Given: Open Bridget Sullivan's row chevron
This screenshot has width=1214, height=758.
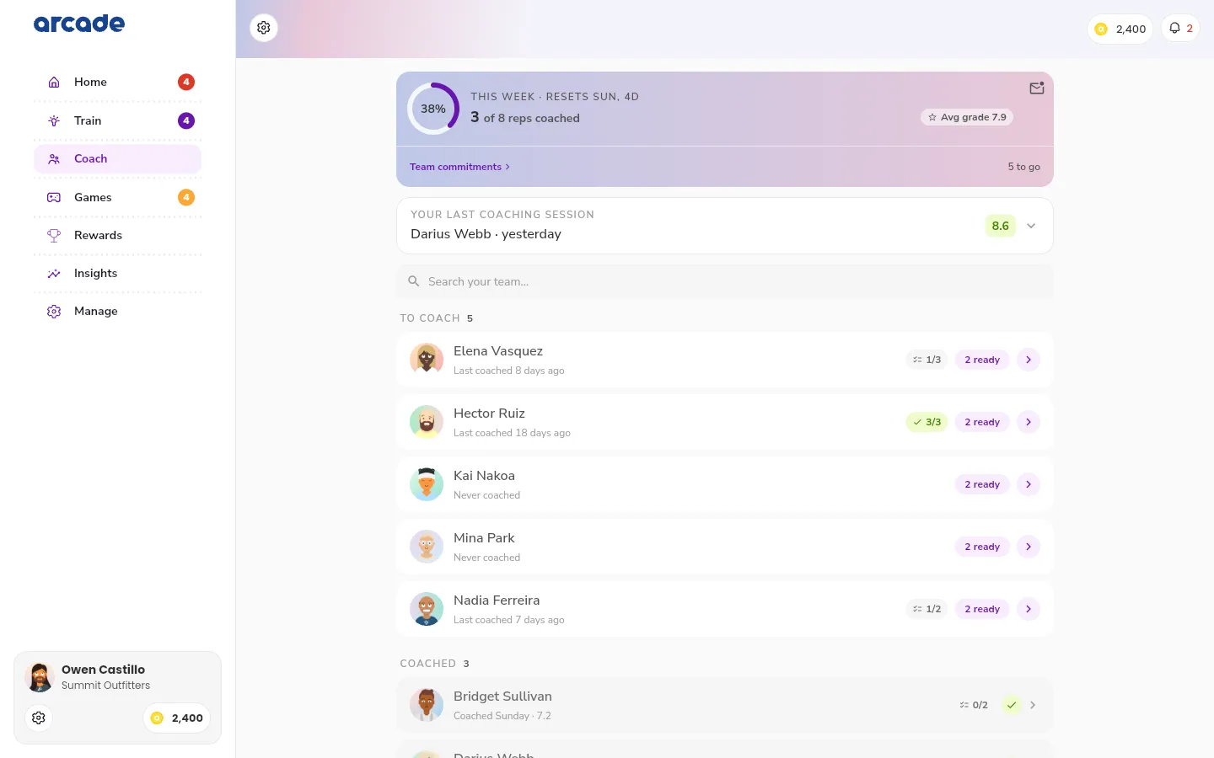Looking at the screenshot, I should 1033,705.
